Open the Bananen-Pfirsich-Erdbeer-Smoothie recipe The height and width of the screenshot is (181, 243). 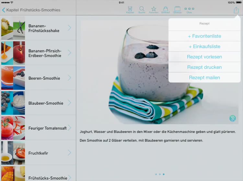pos(38,53)
